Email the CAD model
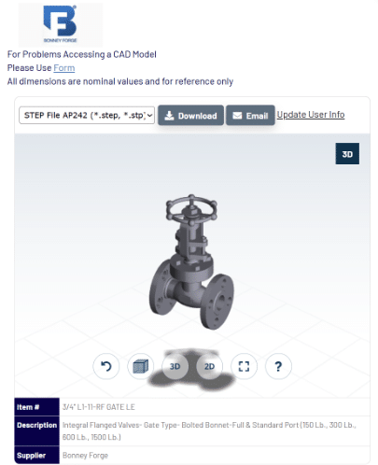 (x=250, y=116)
